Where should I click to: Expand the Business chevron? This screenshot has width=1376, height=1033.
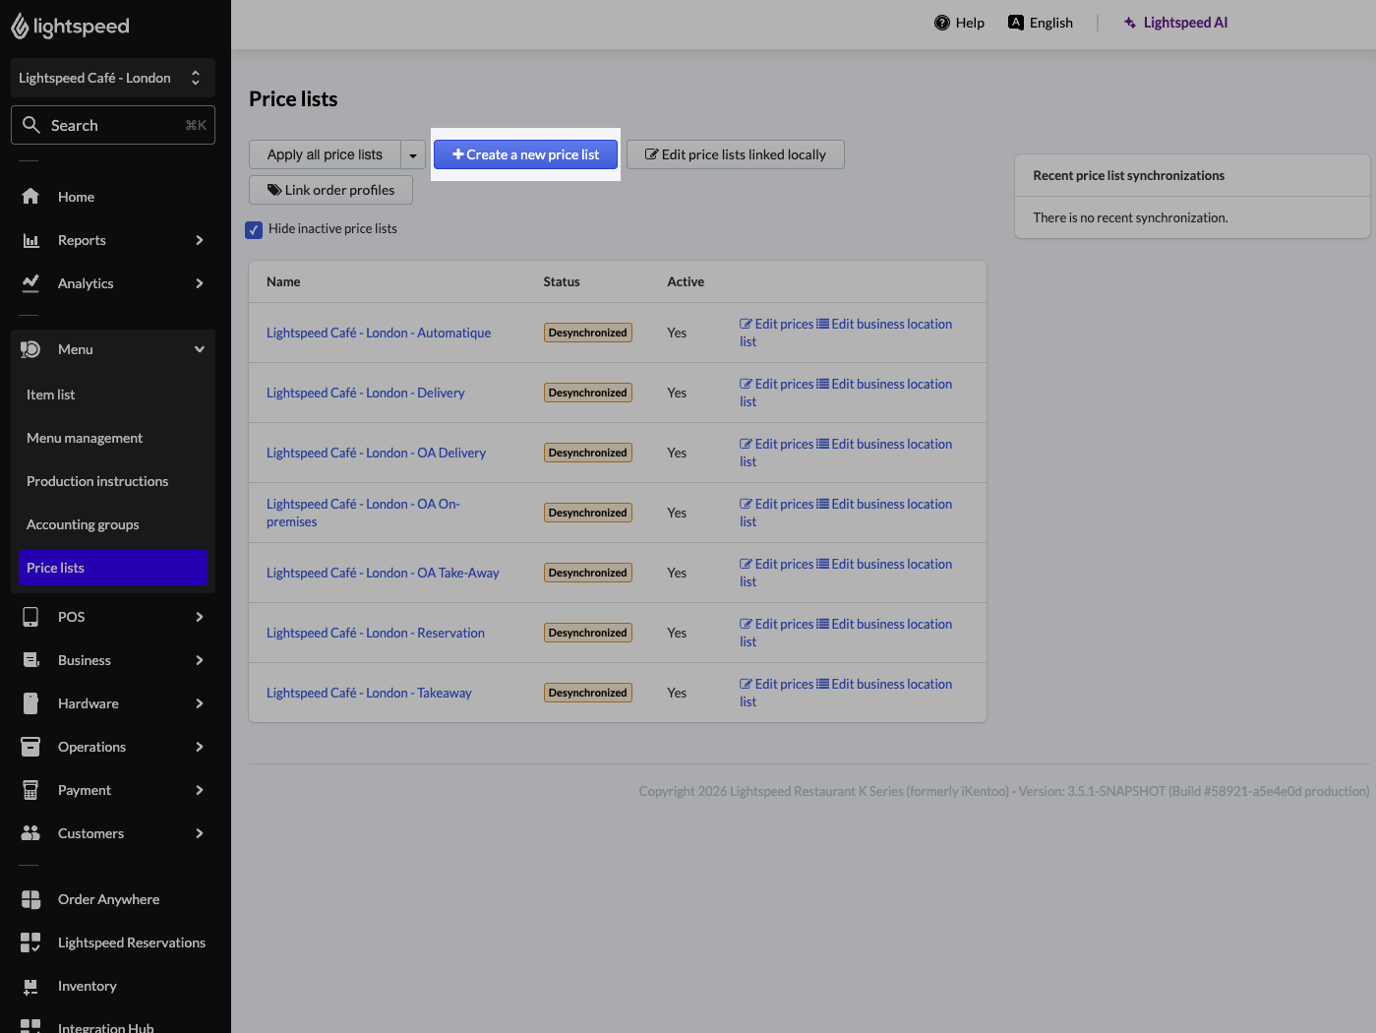200,660
